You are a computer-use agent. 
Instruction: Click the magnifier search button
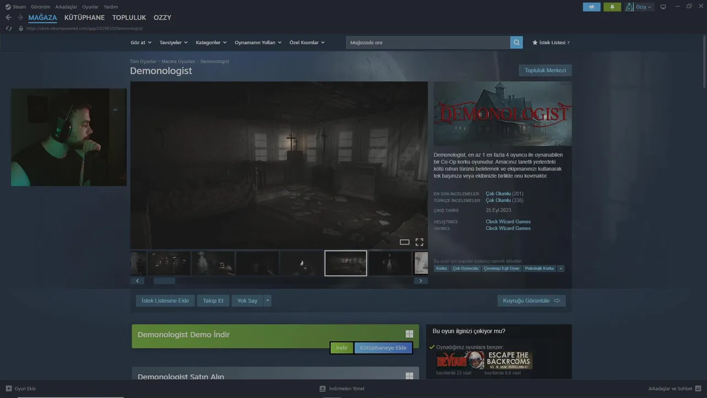click(x=516, y=43)
